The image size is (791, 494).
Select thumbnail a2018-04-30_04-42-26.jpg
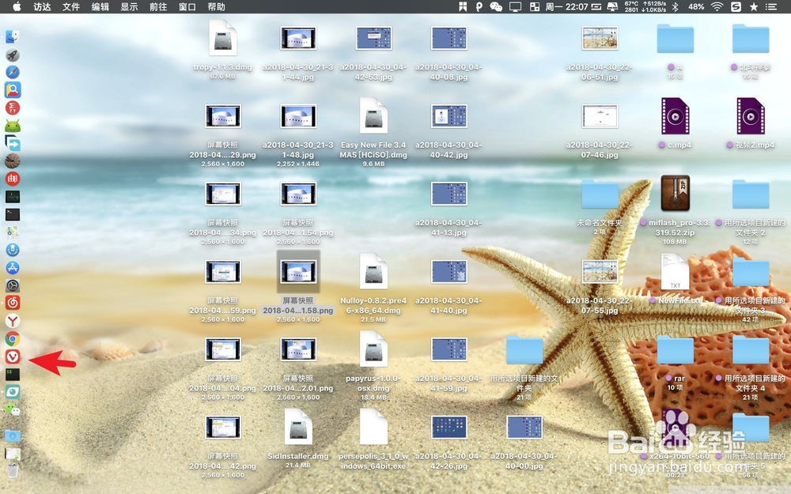click(x=448, y=427)
